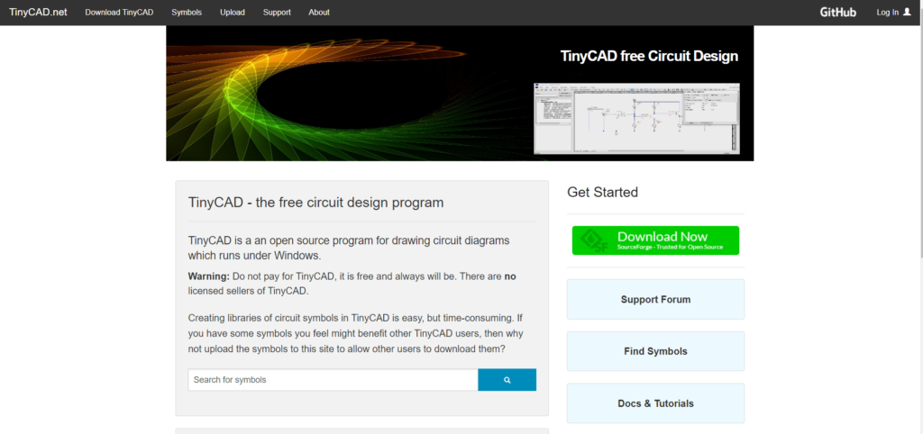Viewport: 923px width, 434px height.
Task: Click the user profile icon beside Log In
Action: (x=907, y=13)
